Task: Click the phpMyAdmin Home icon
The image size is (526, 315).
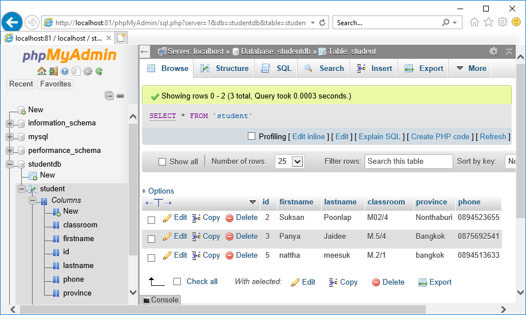Action: click(x=41, y=71)
